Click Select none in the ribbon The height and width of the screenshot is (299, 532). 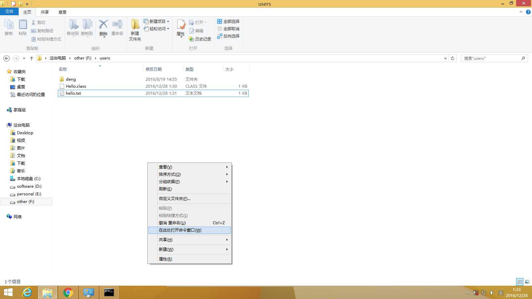click(x=228, y=29)
